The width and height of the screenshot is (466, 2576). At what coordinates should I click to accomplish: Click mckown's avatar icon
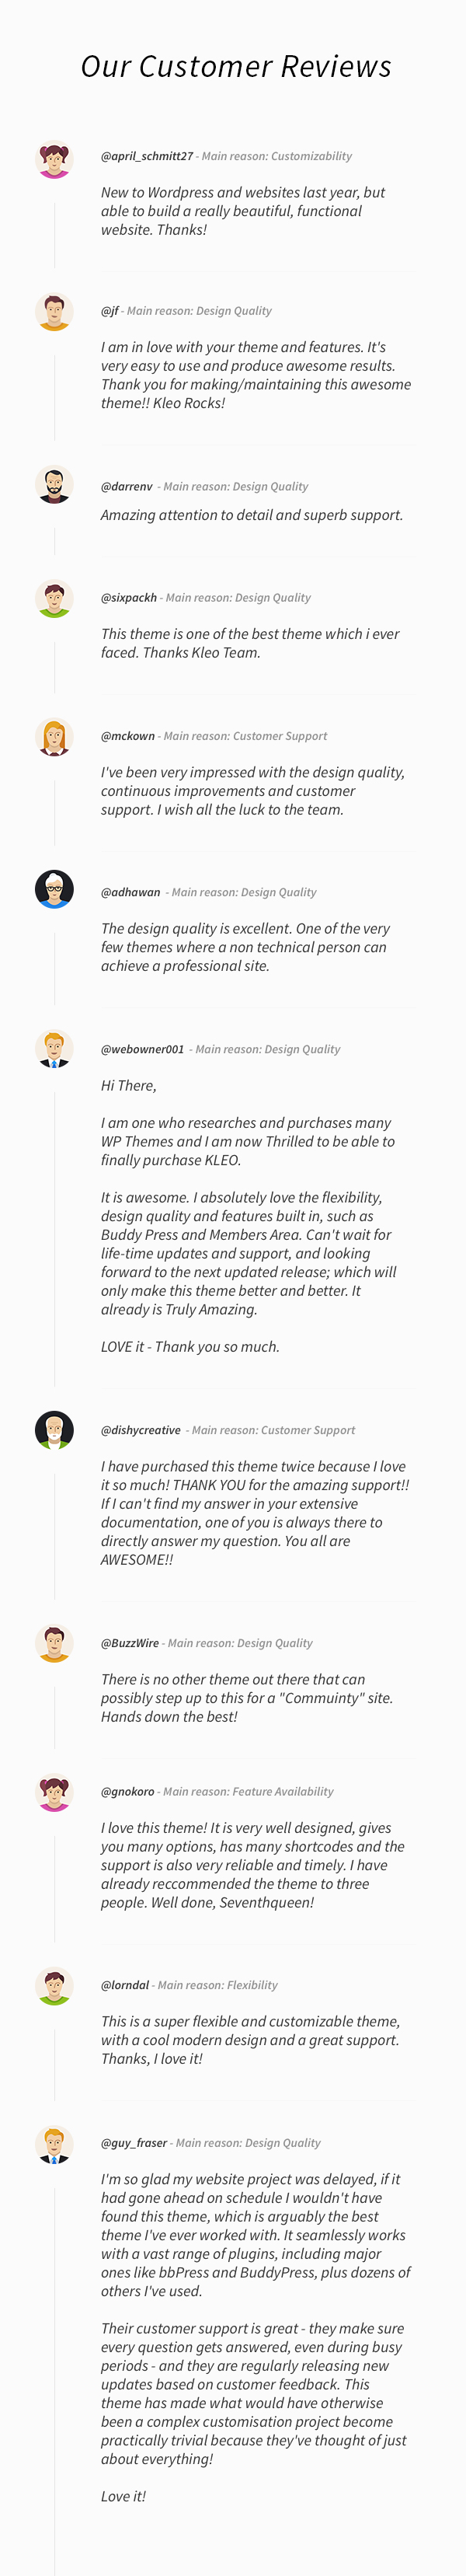tap(54, 737)
